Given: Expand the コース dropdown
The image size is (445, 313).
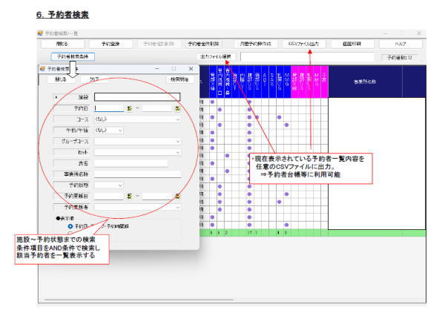Looking at the screenshot, I should coord(178,119).
